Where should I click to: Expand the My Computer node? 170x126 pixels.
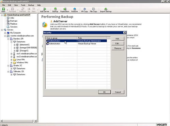point(5,33)
